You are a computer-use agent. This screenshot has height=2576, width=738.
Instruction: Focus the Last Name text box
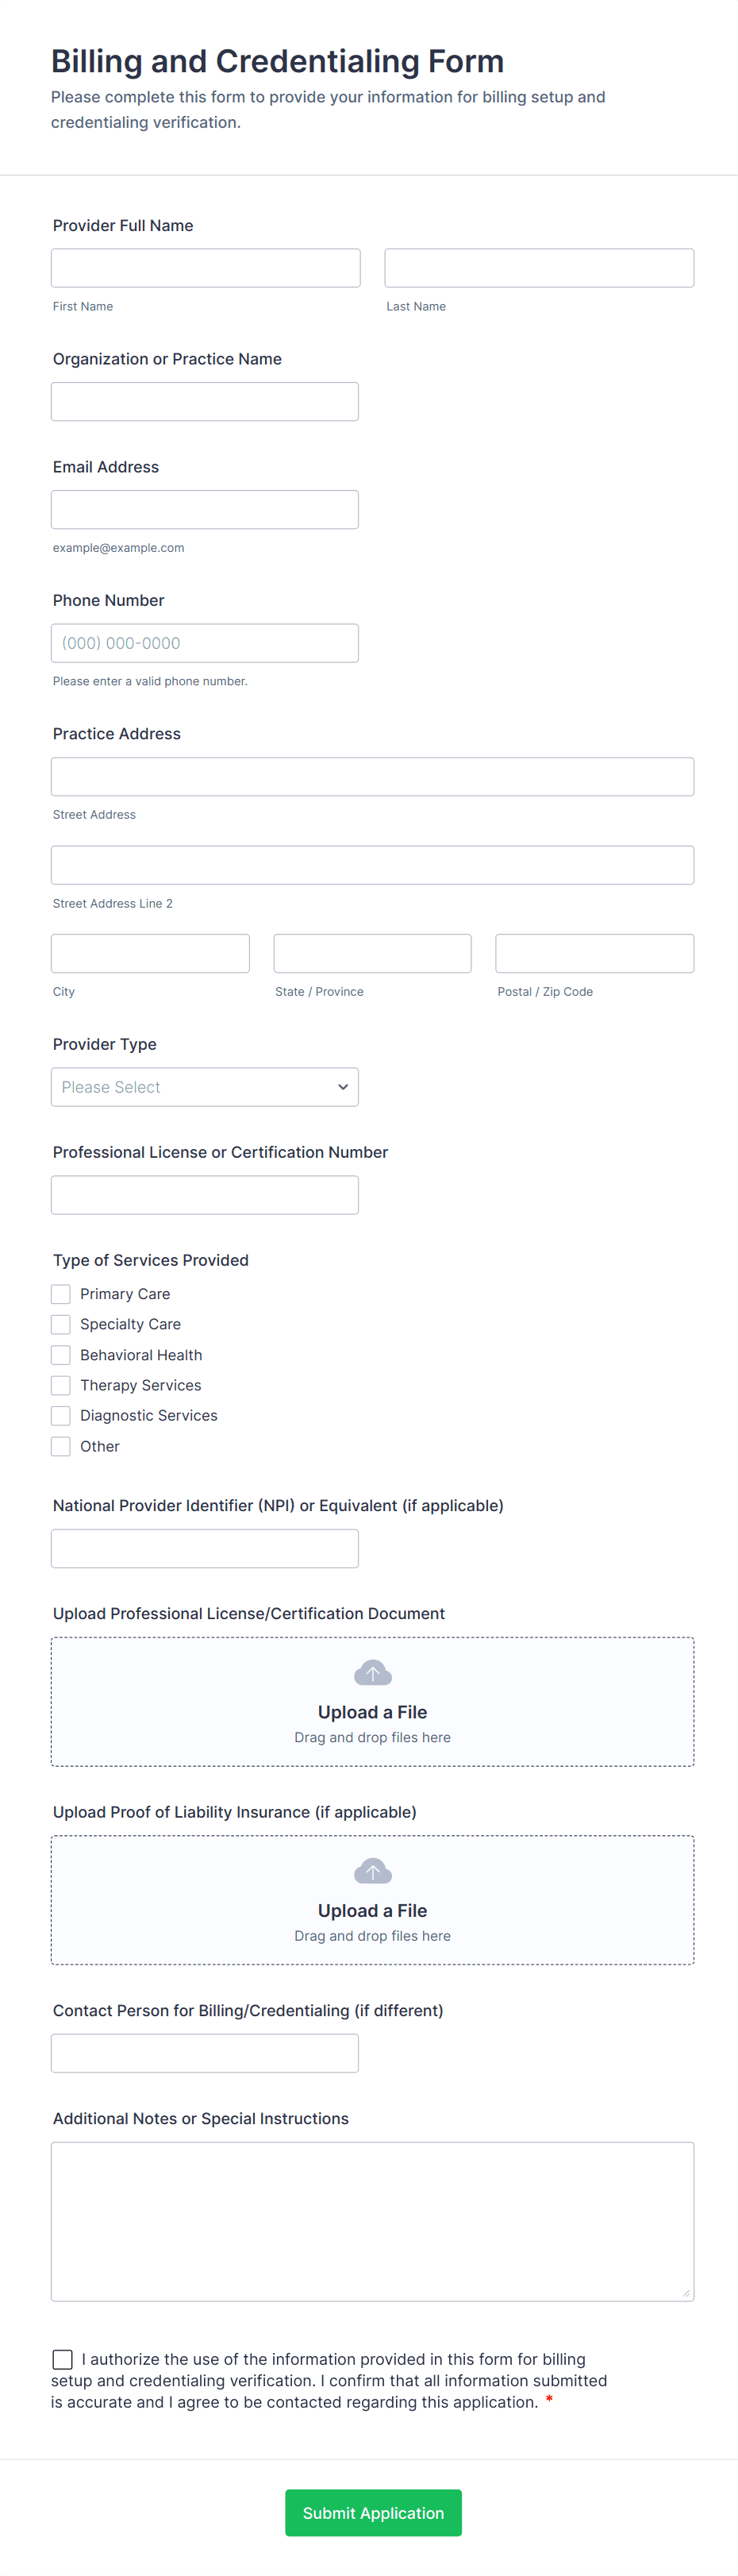point(539,268)
